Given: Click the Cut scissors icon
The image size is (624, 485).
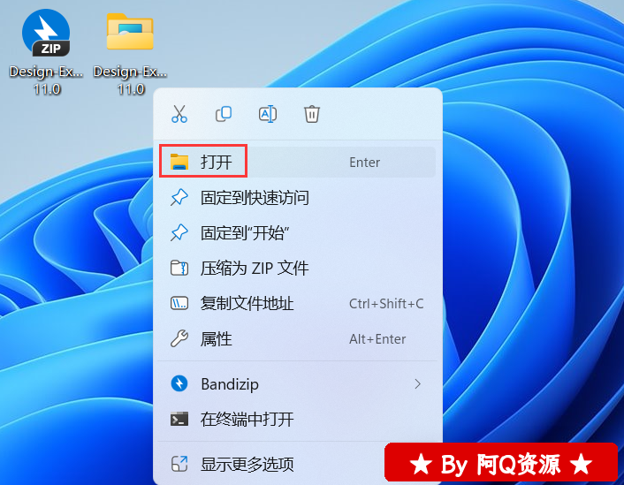Looking at the screenshot, I should click(x=179, y=114).
